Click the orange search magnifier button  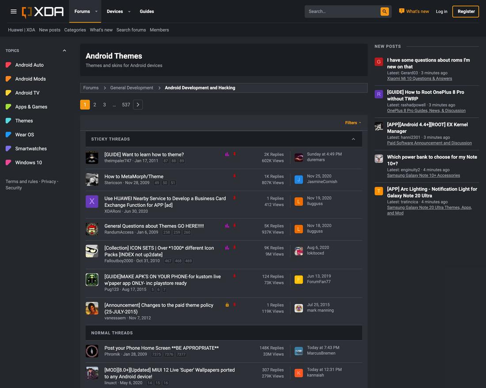pyautogui.click(x=384, y=12)
